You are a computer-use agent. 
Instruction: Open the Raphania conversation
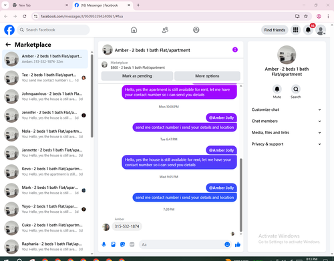coord(45,247)
